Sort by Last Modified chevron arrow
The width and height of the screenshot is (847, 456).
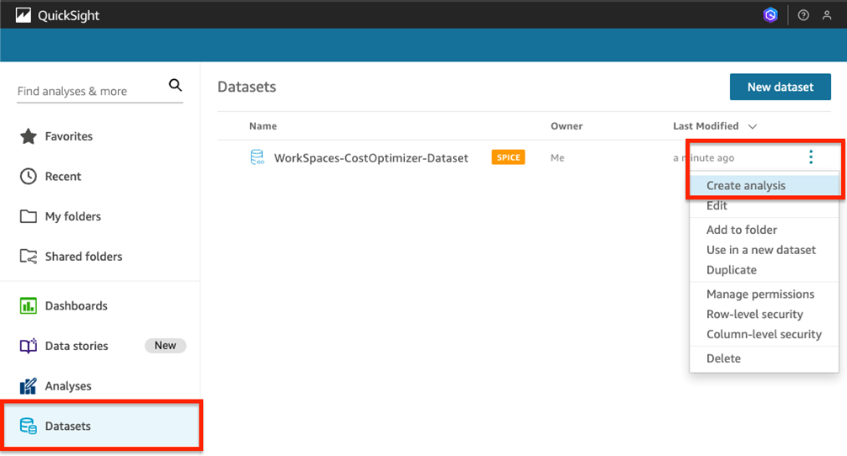pyautogui.click(x=753, y=126)
